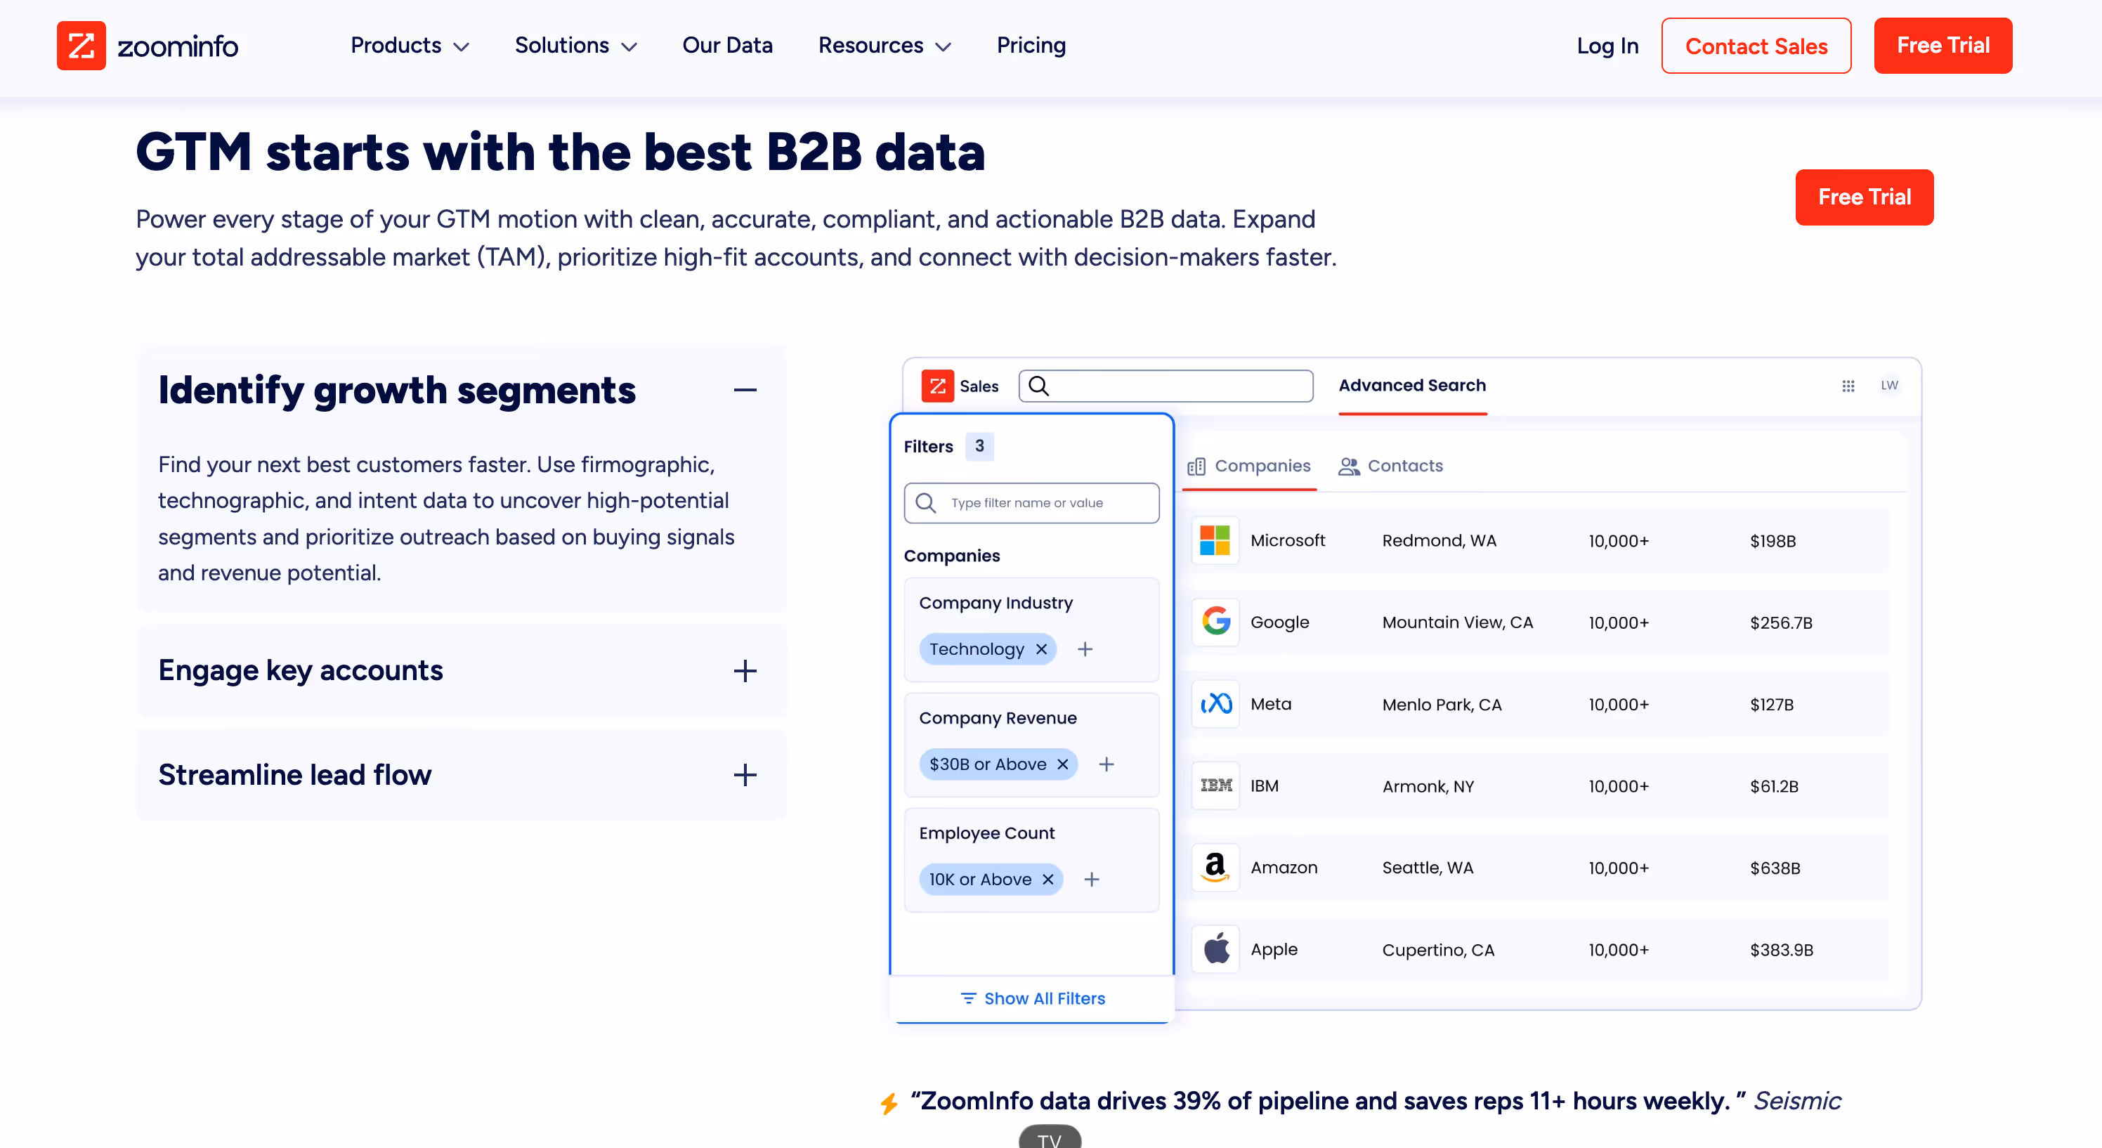Select the Advanced Search tab
2102x1148 pixels.
click(x=1413, y=386)
